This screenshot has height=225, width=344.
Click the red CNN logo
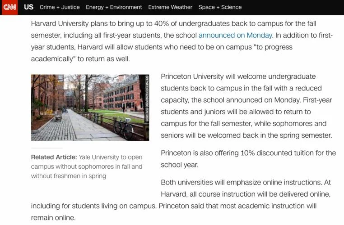(x=9, y=7)
